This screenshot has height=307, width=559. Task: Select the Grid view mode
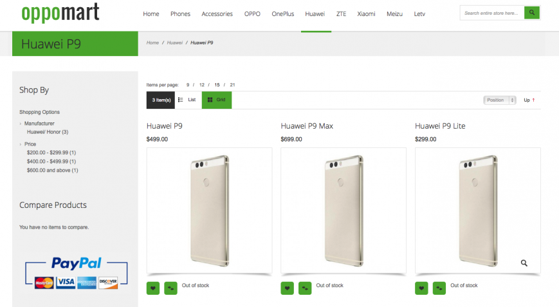click(217, 100)
